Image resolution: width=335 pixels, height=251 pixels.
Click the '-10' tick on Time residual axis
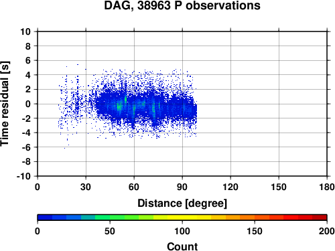[23, 176]
